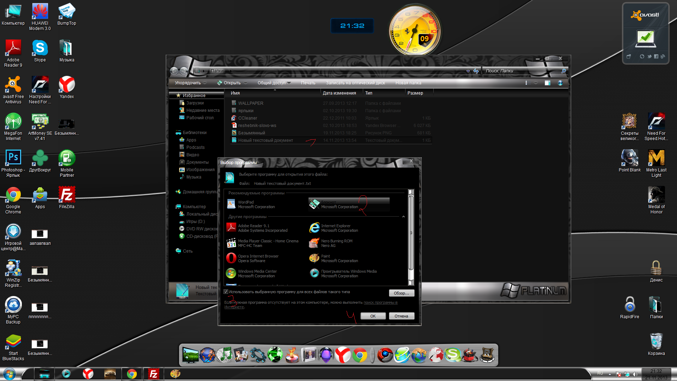This screenshot has width=677, height=381.
Task: Open avast! Free Antivirus desktop icon
Action: [x=13, y=90]
